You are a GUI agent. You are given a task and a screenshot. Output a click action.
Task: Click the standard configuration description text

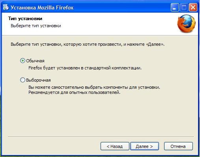coord(85,68)
